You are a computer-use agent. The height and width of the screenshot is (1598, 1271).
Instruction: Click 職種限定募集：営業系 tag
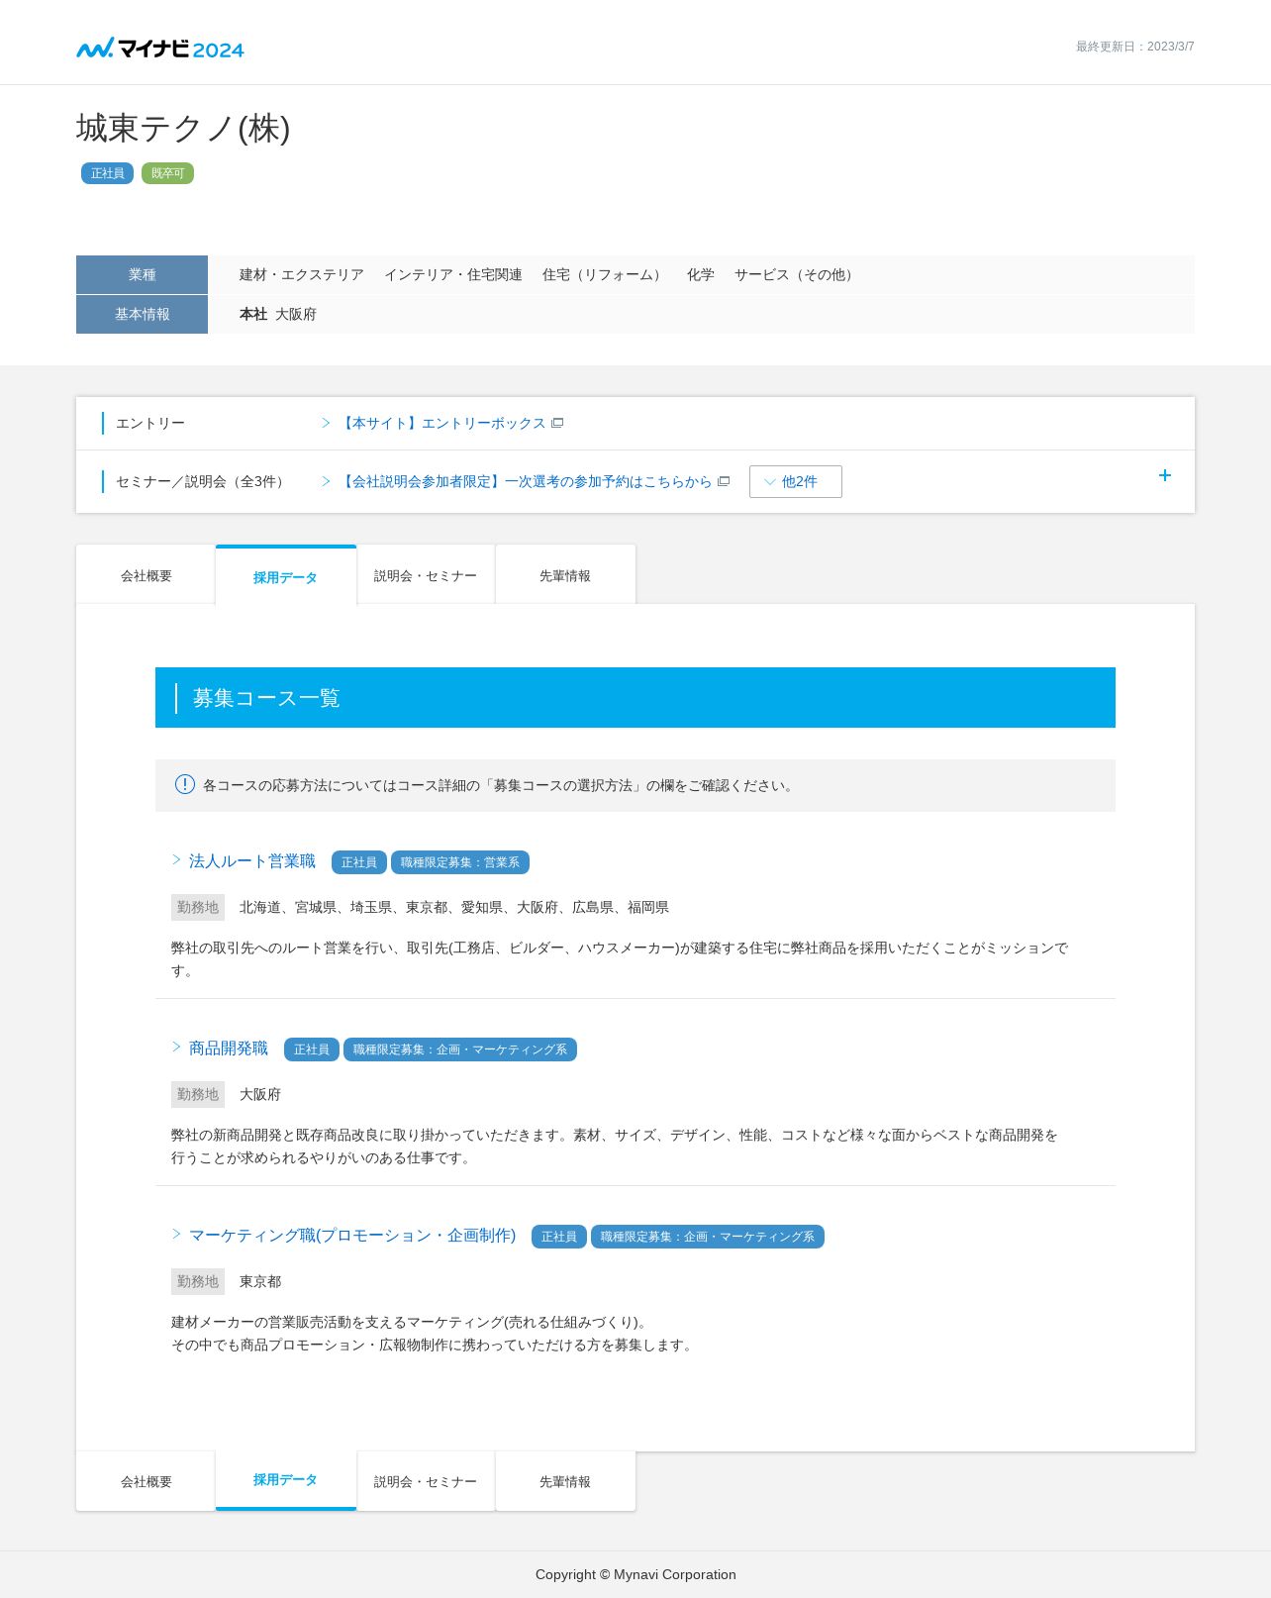click(x=460, y=862)
